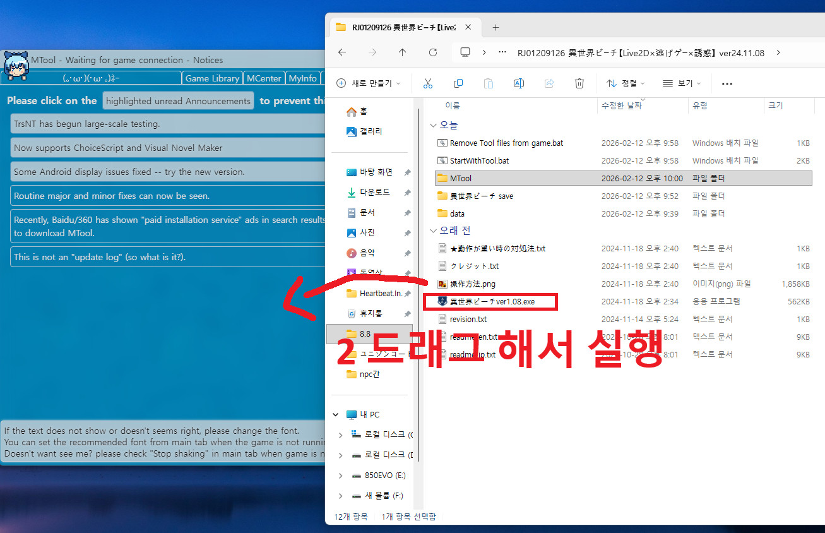Click the Copy icon in Explorer toolbar

[458, 83]
